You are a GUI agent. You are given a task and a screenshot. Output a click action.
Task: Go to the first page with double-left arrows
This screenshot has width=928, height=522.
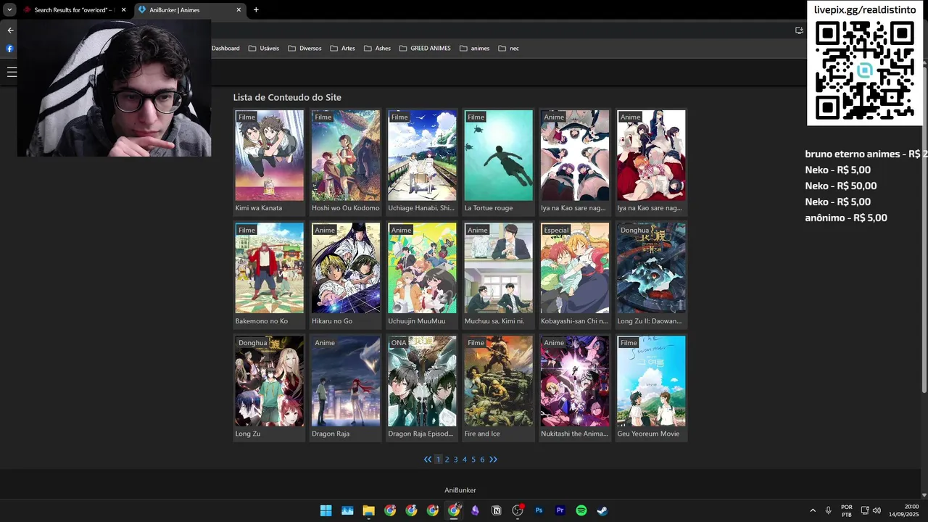pyautogui.click(x=428, y=460)
